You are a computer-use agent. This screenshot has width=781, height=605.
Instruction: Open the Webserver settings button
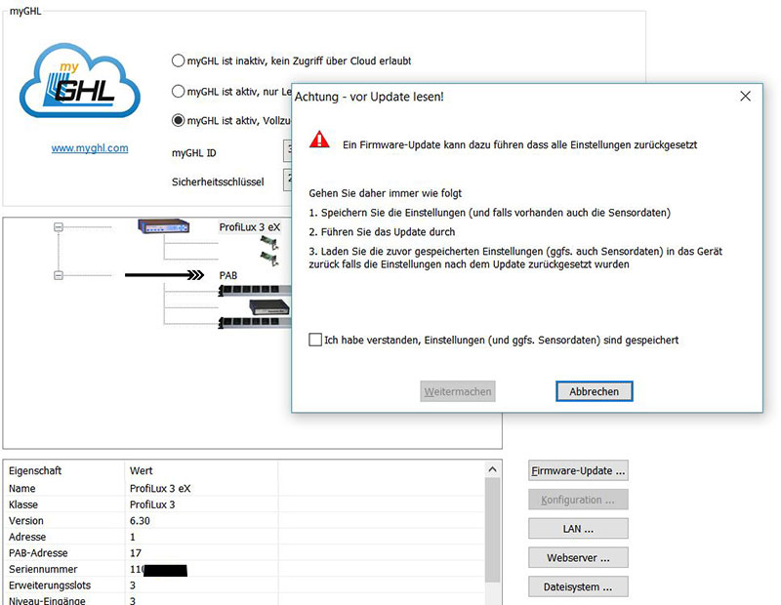[x=578, y=558]
